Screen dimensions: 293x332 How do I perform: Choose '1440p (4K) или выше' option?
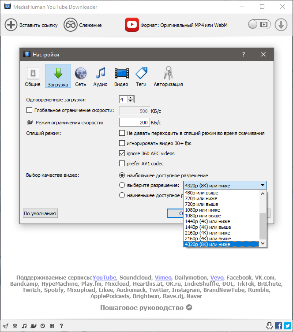tap(221, 227)
